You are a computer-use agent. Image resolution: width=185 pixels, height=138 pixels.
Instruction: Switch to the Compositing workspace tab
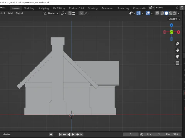pos(140,8)
